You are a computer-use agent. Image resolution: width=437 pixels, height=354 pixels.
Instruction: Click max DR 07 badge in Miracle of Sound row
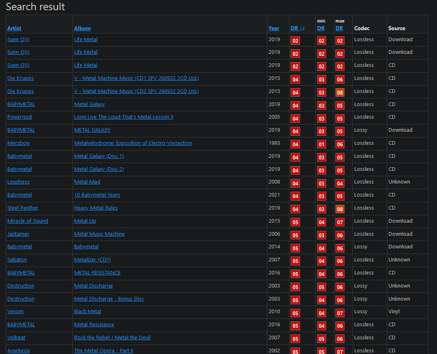(x=340, y=222)
